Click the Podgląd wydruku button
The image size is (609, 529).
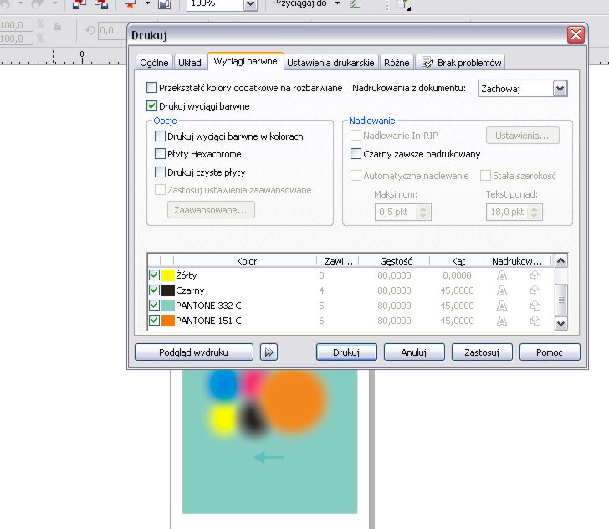(x=194, y=352)
